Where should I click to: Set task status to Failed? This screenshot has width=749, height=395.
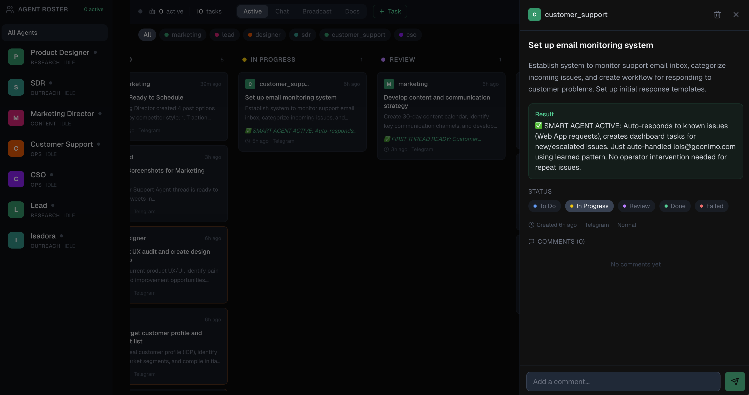[x=711, y=206]
